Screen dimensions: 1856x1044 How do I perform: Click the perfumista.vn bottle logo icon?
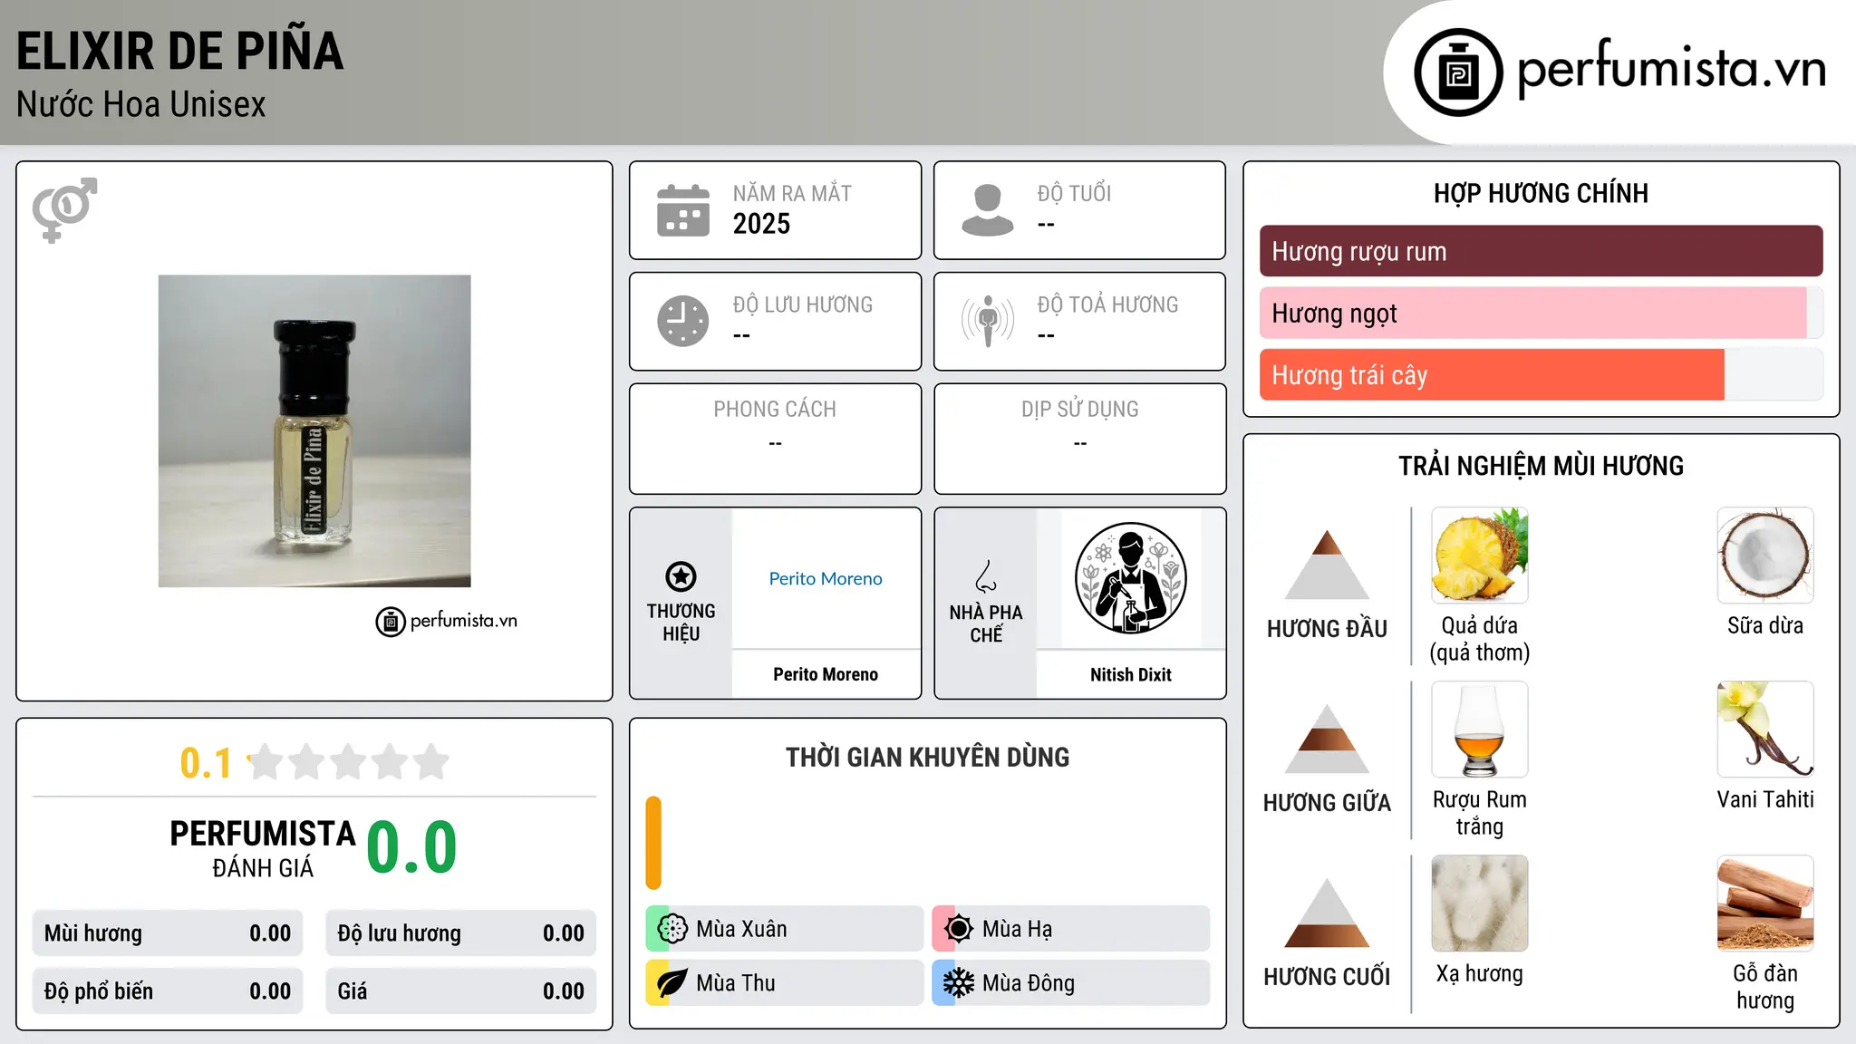point(1458,72)
